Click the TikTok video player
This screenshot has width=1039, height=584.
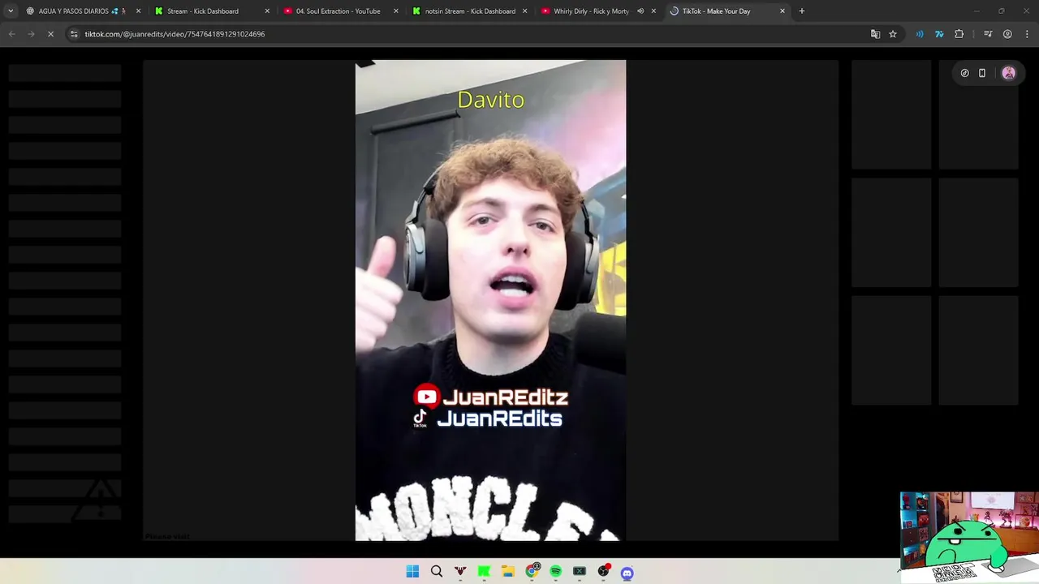pos(490,300)
